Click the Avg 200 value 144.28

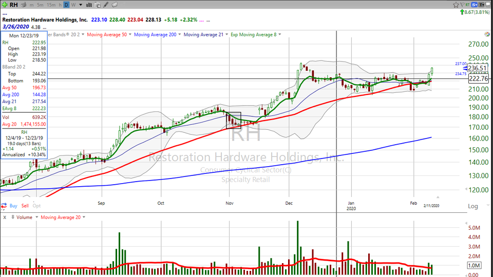[39, 94]
